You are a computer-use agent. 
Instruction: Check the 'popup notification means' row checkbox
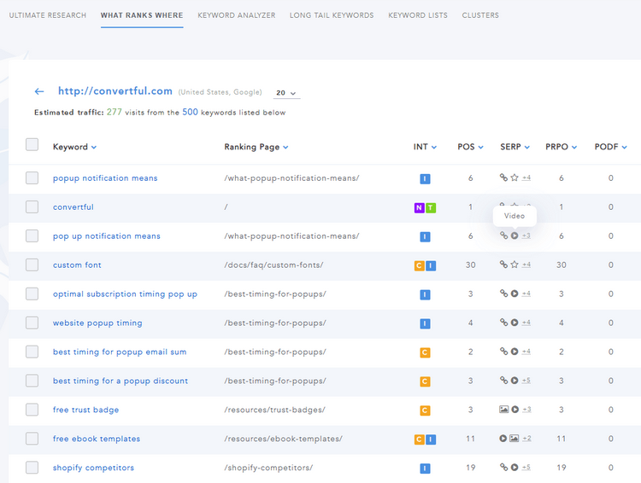coord(32,178)
